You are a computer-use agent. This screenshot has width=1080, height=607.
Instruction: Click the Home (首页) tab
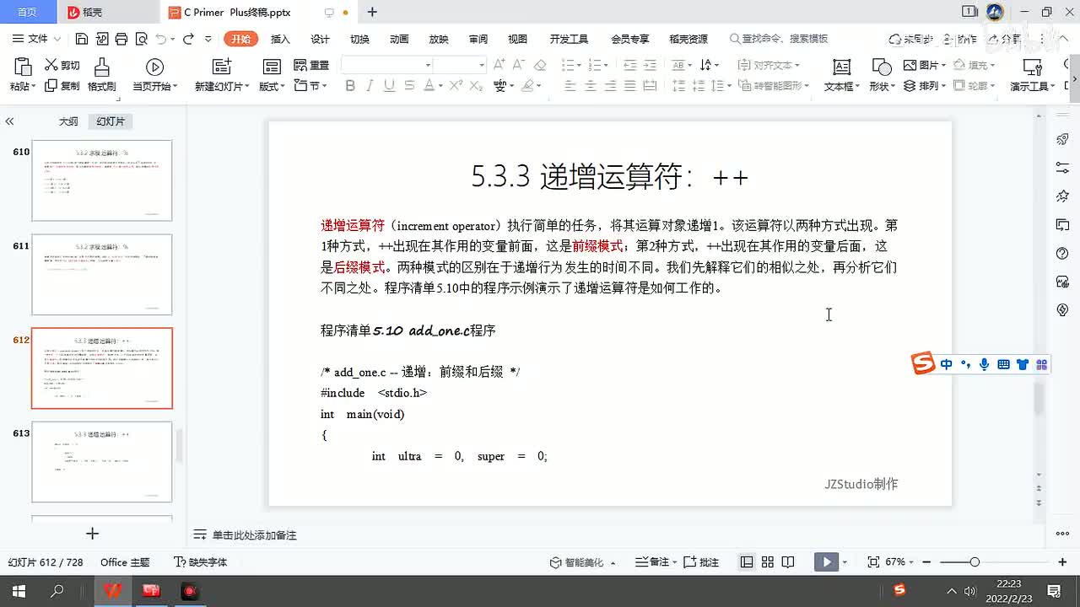[27, 12]
